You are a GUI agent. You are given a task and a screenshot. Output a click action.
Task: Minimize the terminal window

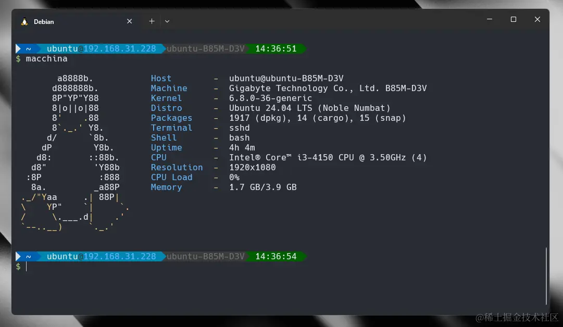[x=490, y=19]
